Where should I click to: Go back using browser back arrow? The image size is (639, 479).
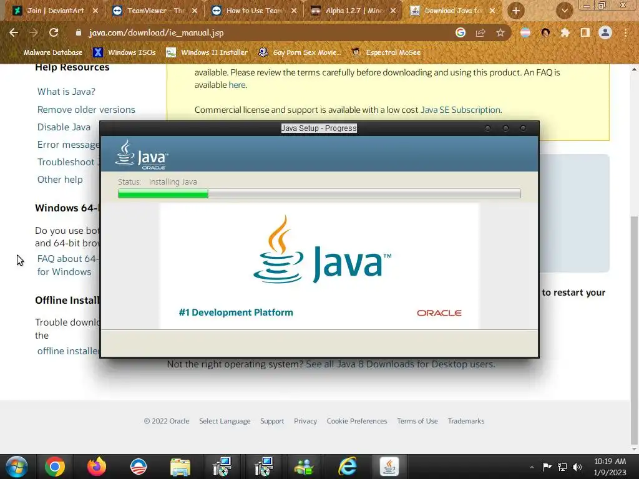14,32
